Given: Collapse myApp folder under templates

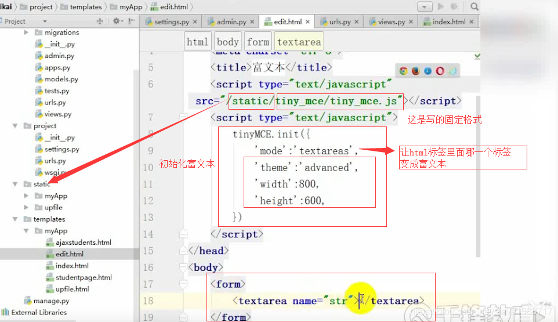Looking at the screenshot, I should [x=26, y=230].
